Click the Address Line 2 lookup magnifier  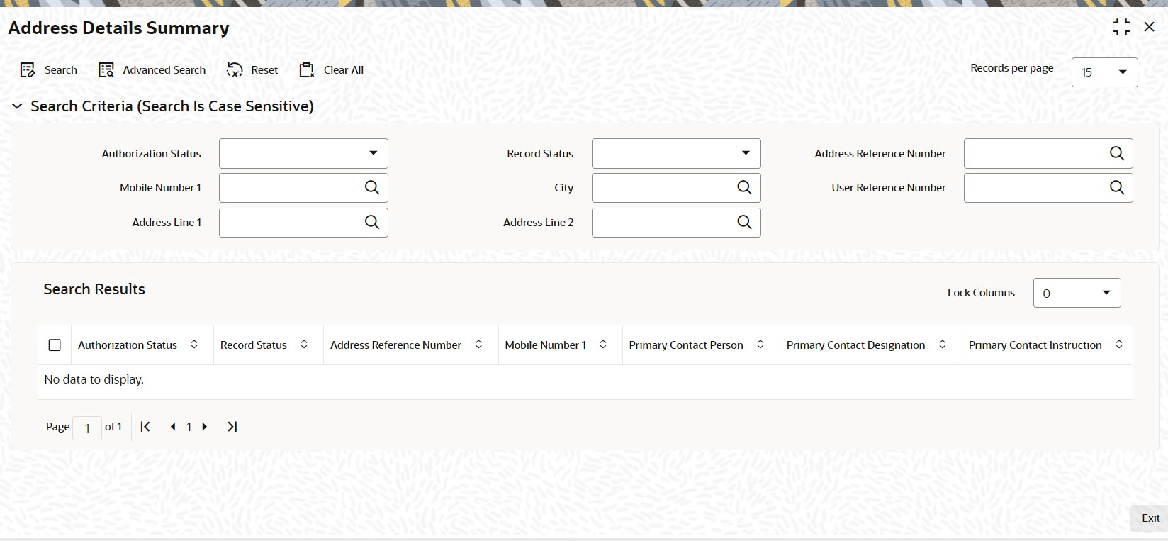[x=744, y=222]
